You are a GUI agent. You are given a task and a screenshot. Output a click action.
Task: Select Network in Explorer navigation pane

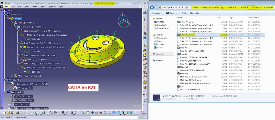coord(159,61)
